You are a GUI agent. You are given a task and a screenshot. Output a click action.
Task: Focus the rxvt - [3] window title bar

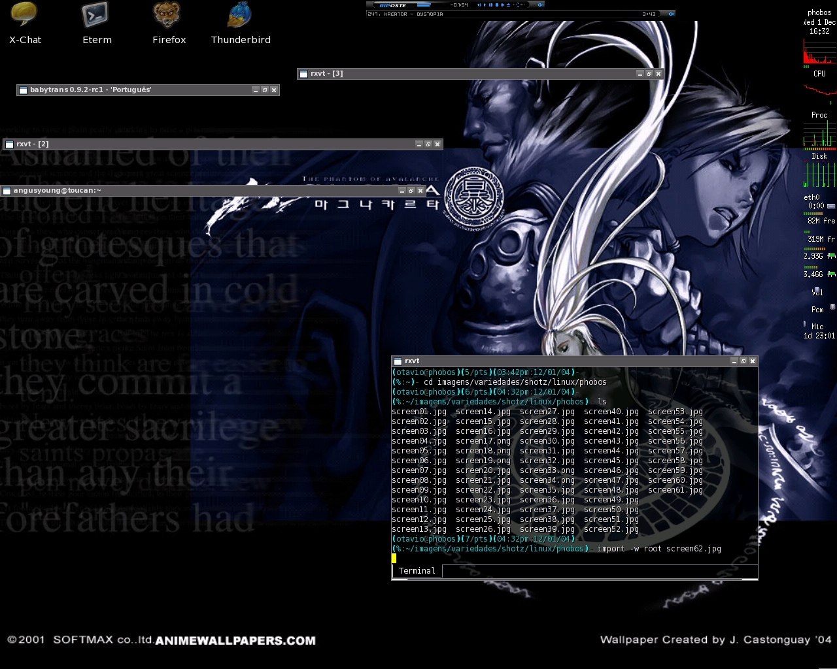(480, 73)
